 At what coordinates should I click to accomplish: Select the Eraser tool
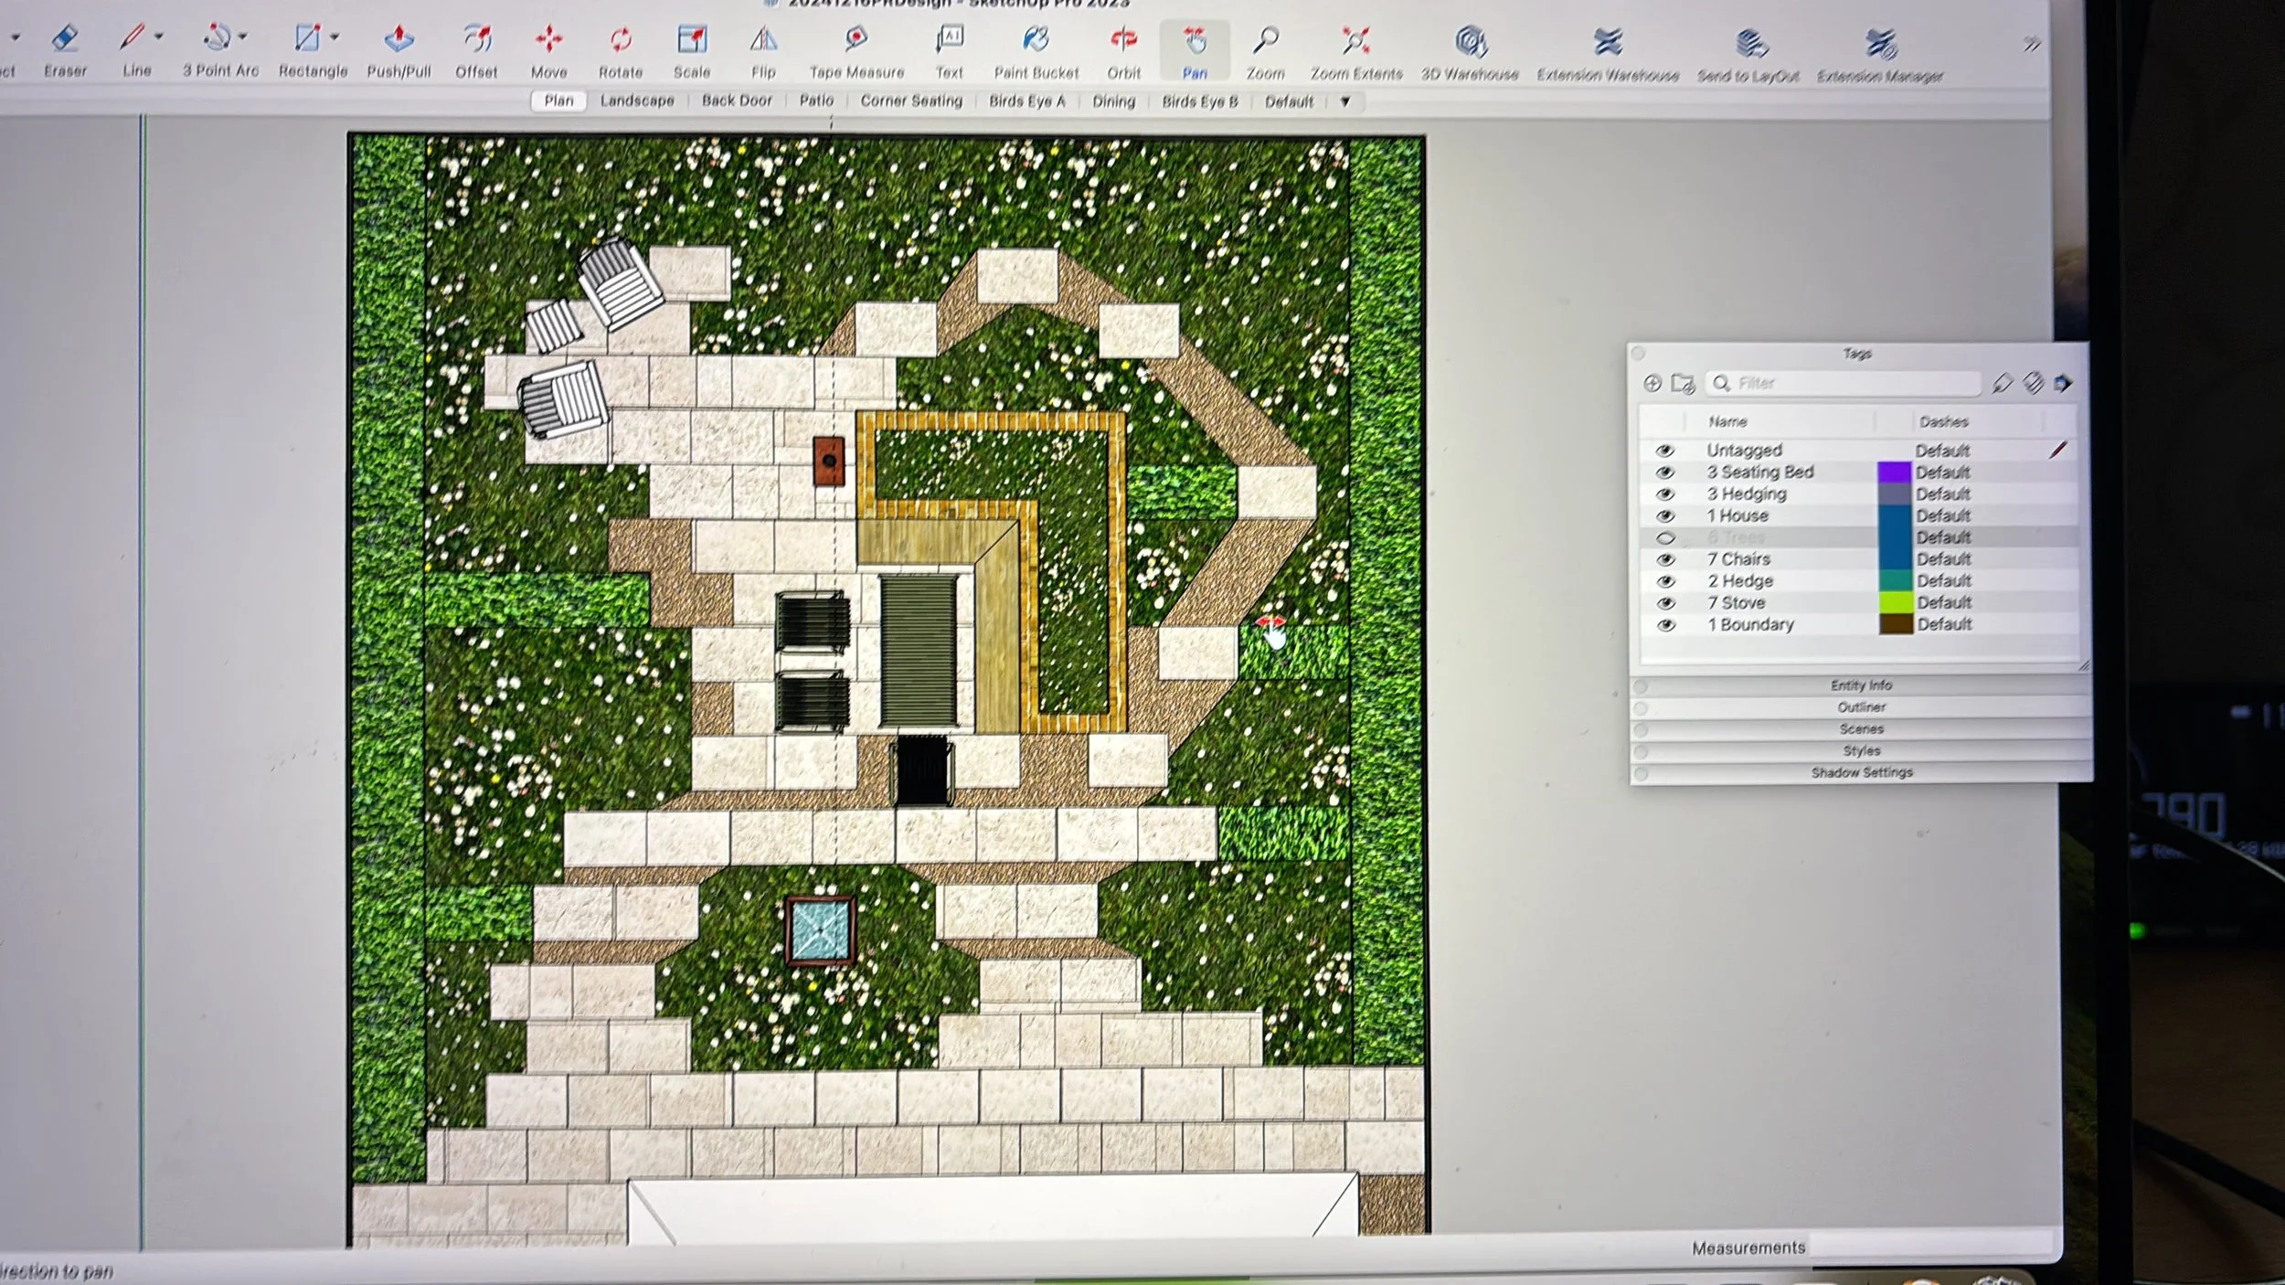coord(65,39)
